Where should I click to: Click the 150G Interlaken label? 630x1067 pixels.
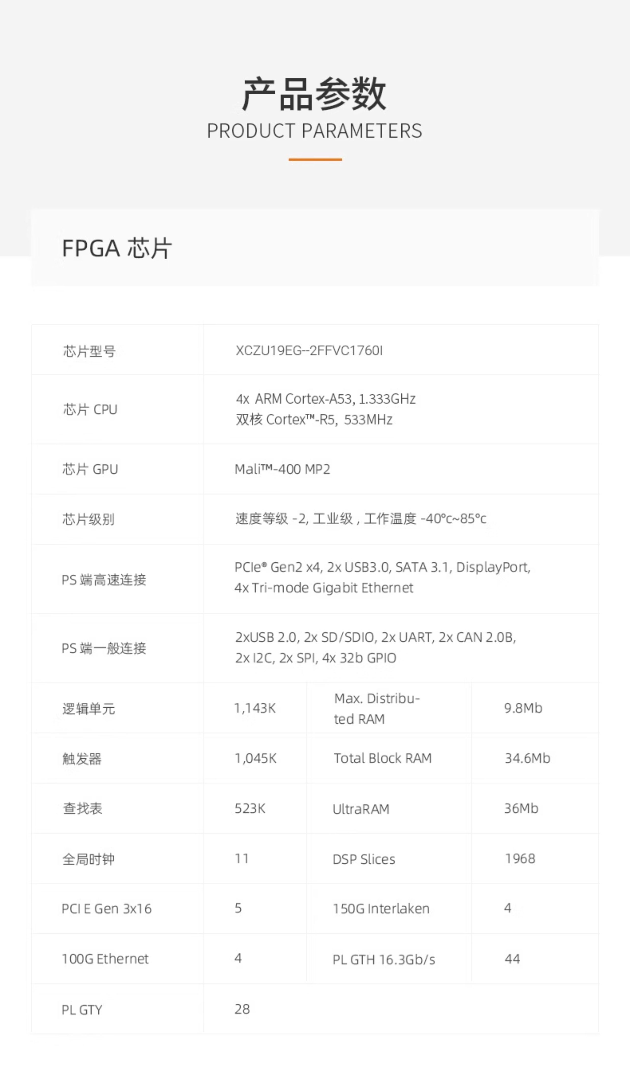tap(381, 909)
